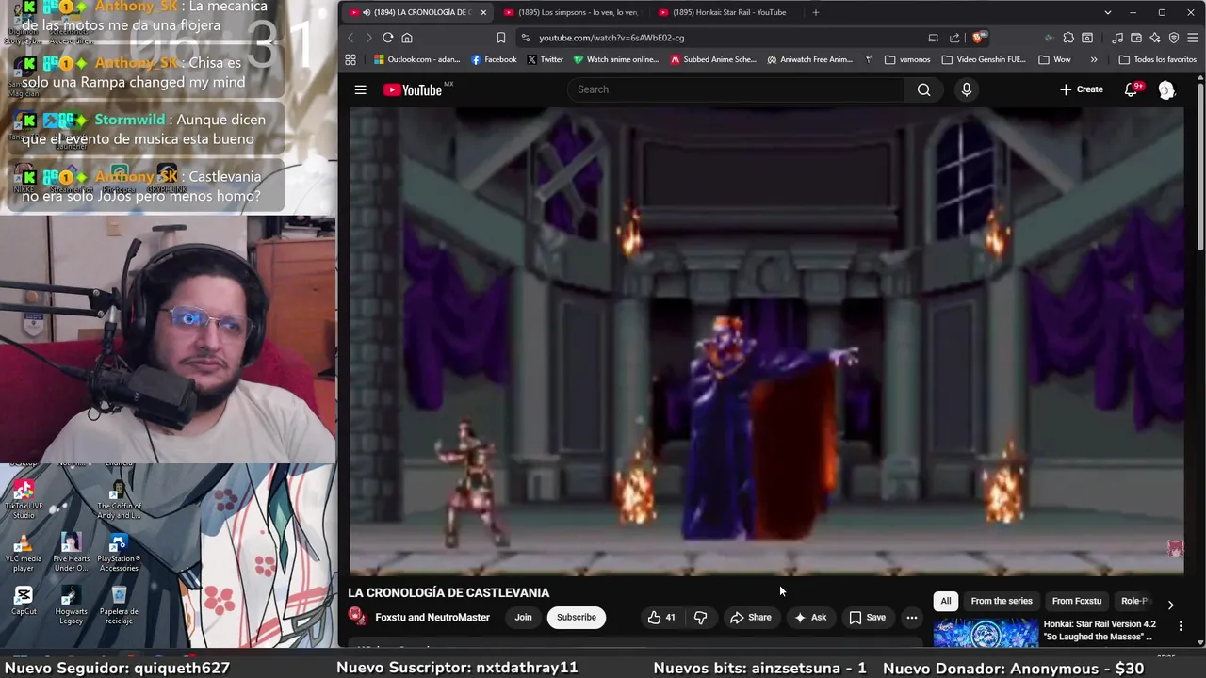This screenshot has width=1206, height=678.
Task: Click the YouTube search input field
Action: [x=736, y=89]
